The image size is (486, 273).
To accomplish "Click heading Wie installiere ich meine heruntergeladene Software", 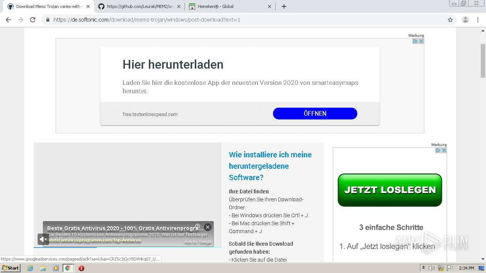I will click(270, 166).
